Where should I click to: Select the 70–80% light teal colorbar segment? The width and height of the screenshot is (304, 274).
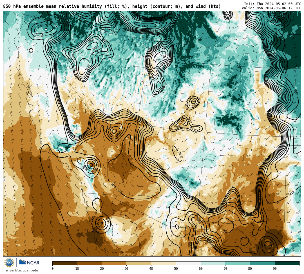pos(238,263)
